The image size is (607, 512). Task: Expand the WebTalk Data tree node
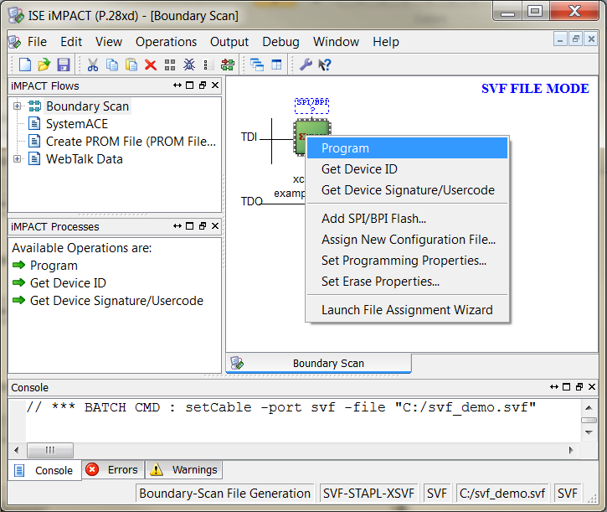click(x=17, y=159)
